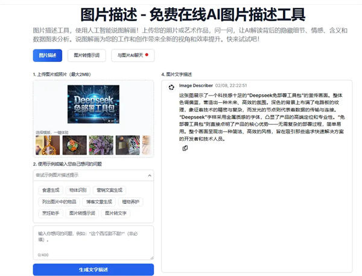Image resolution: width=362 pixels, height=276 pixels.
Task: Click the partially visible fifth sample image
Action: click(147, 145)
